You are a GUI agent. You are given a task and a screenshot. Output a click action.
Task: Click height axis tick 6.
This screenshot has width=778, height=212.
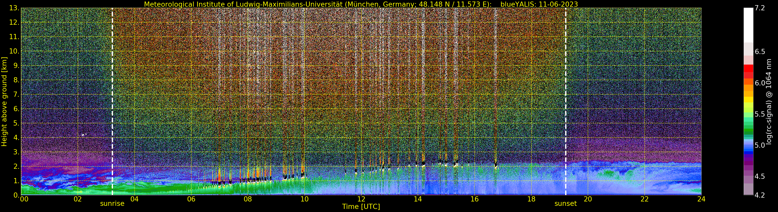click(16, 109)
